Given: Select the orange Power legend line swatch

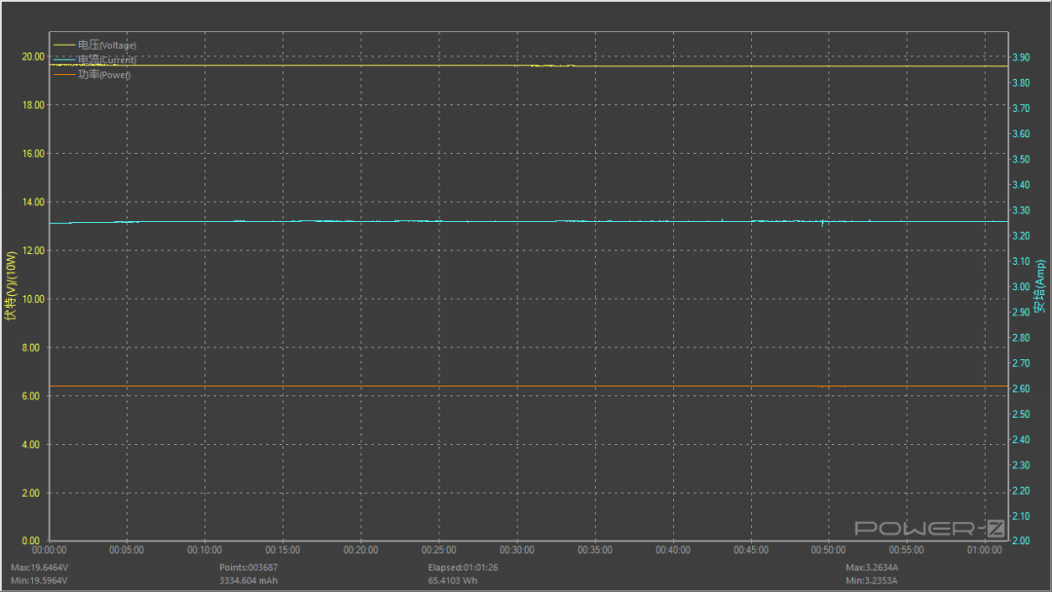Looking at the screenshot, I should [x=63, y=74].
